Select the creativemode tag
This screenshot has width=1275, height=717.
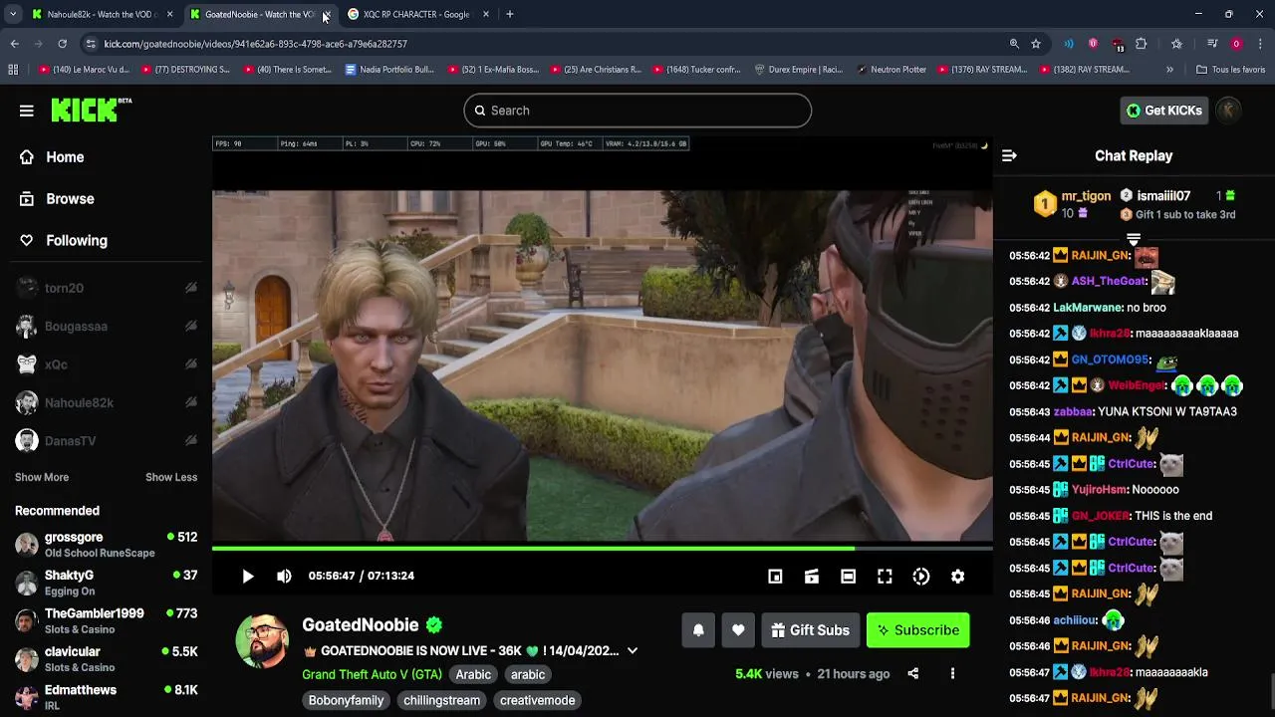(x=537, y=700)
